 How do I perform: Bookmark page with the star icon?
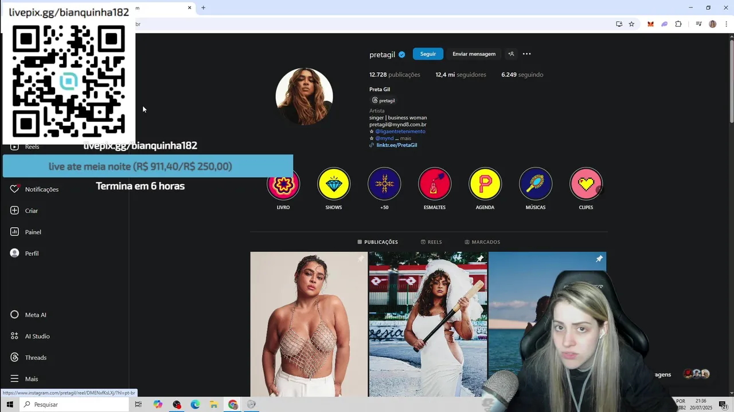click(631, 24)
